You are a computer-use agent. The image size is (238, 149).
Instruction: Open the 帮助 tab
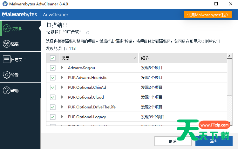click(20, 90)
